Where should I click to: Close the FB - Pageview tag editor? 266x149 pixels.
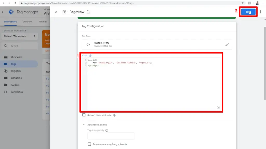56,12
